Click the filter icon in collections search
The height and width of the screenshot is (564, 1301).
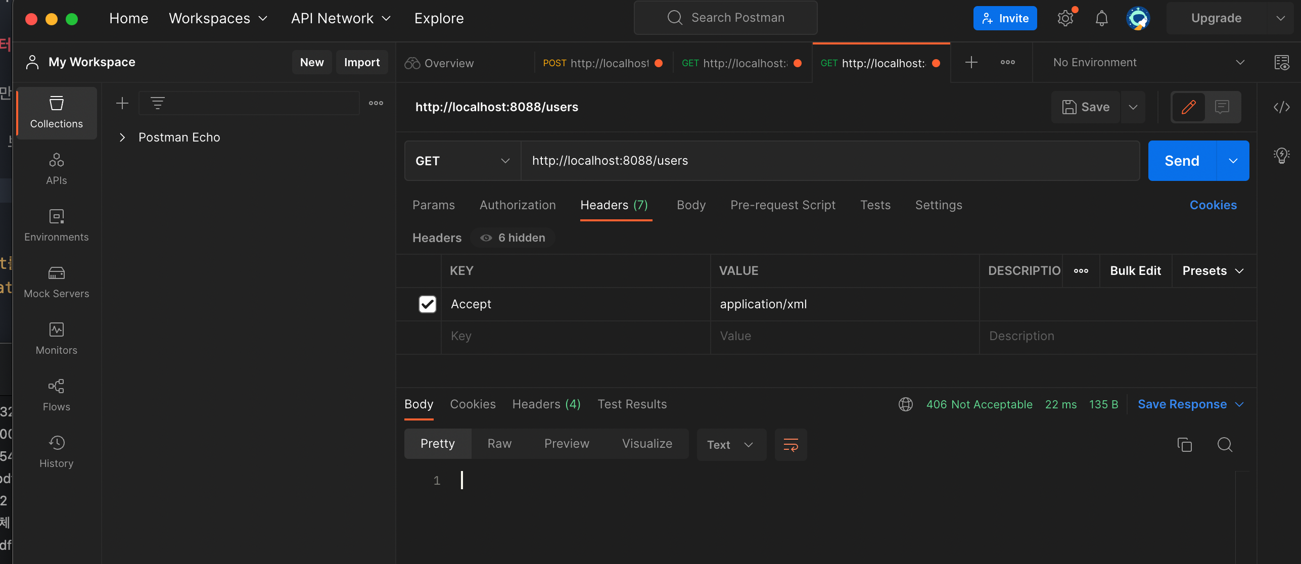coord(158,103)
